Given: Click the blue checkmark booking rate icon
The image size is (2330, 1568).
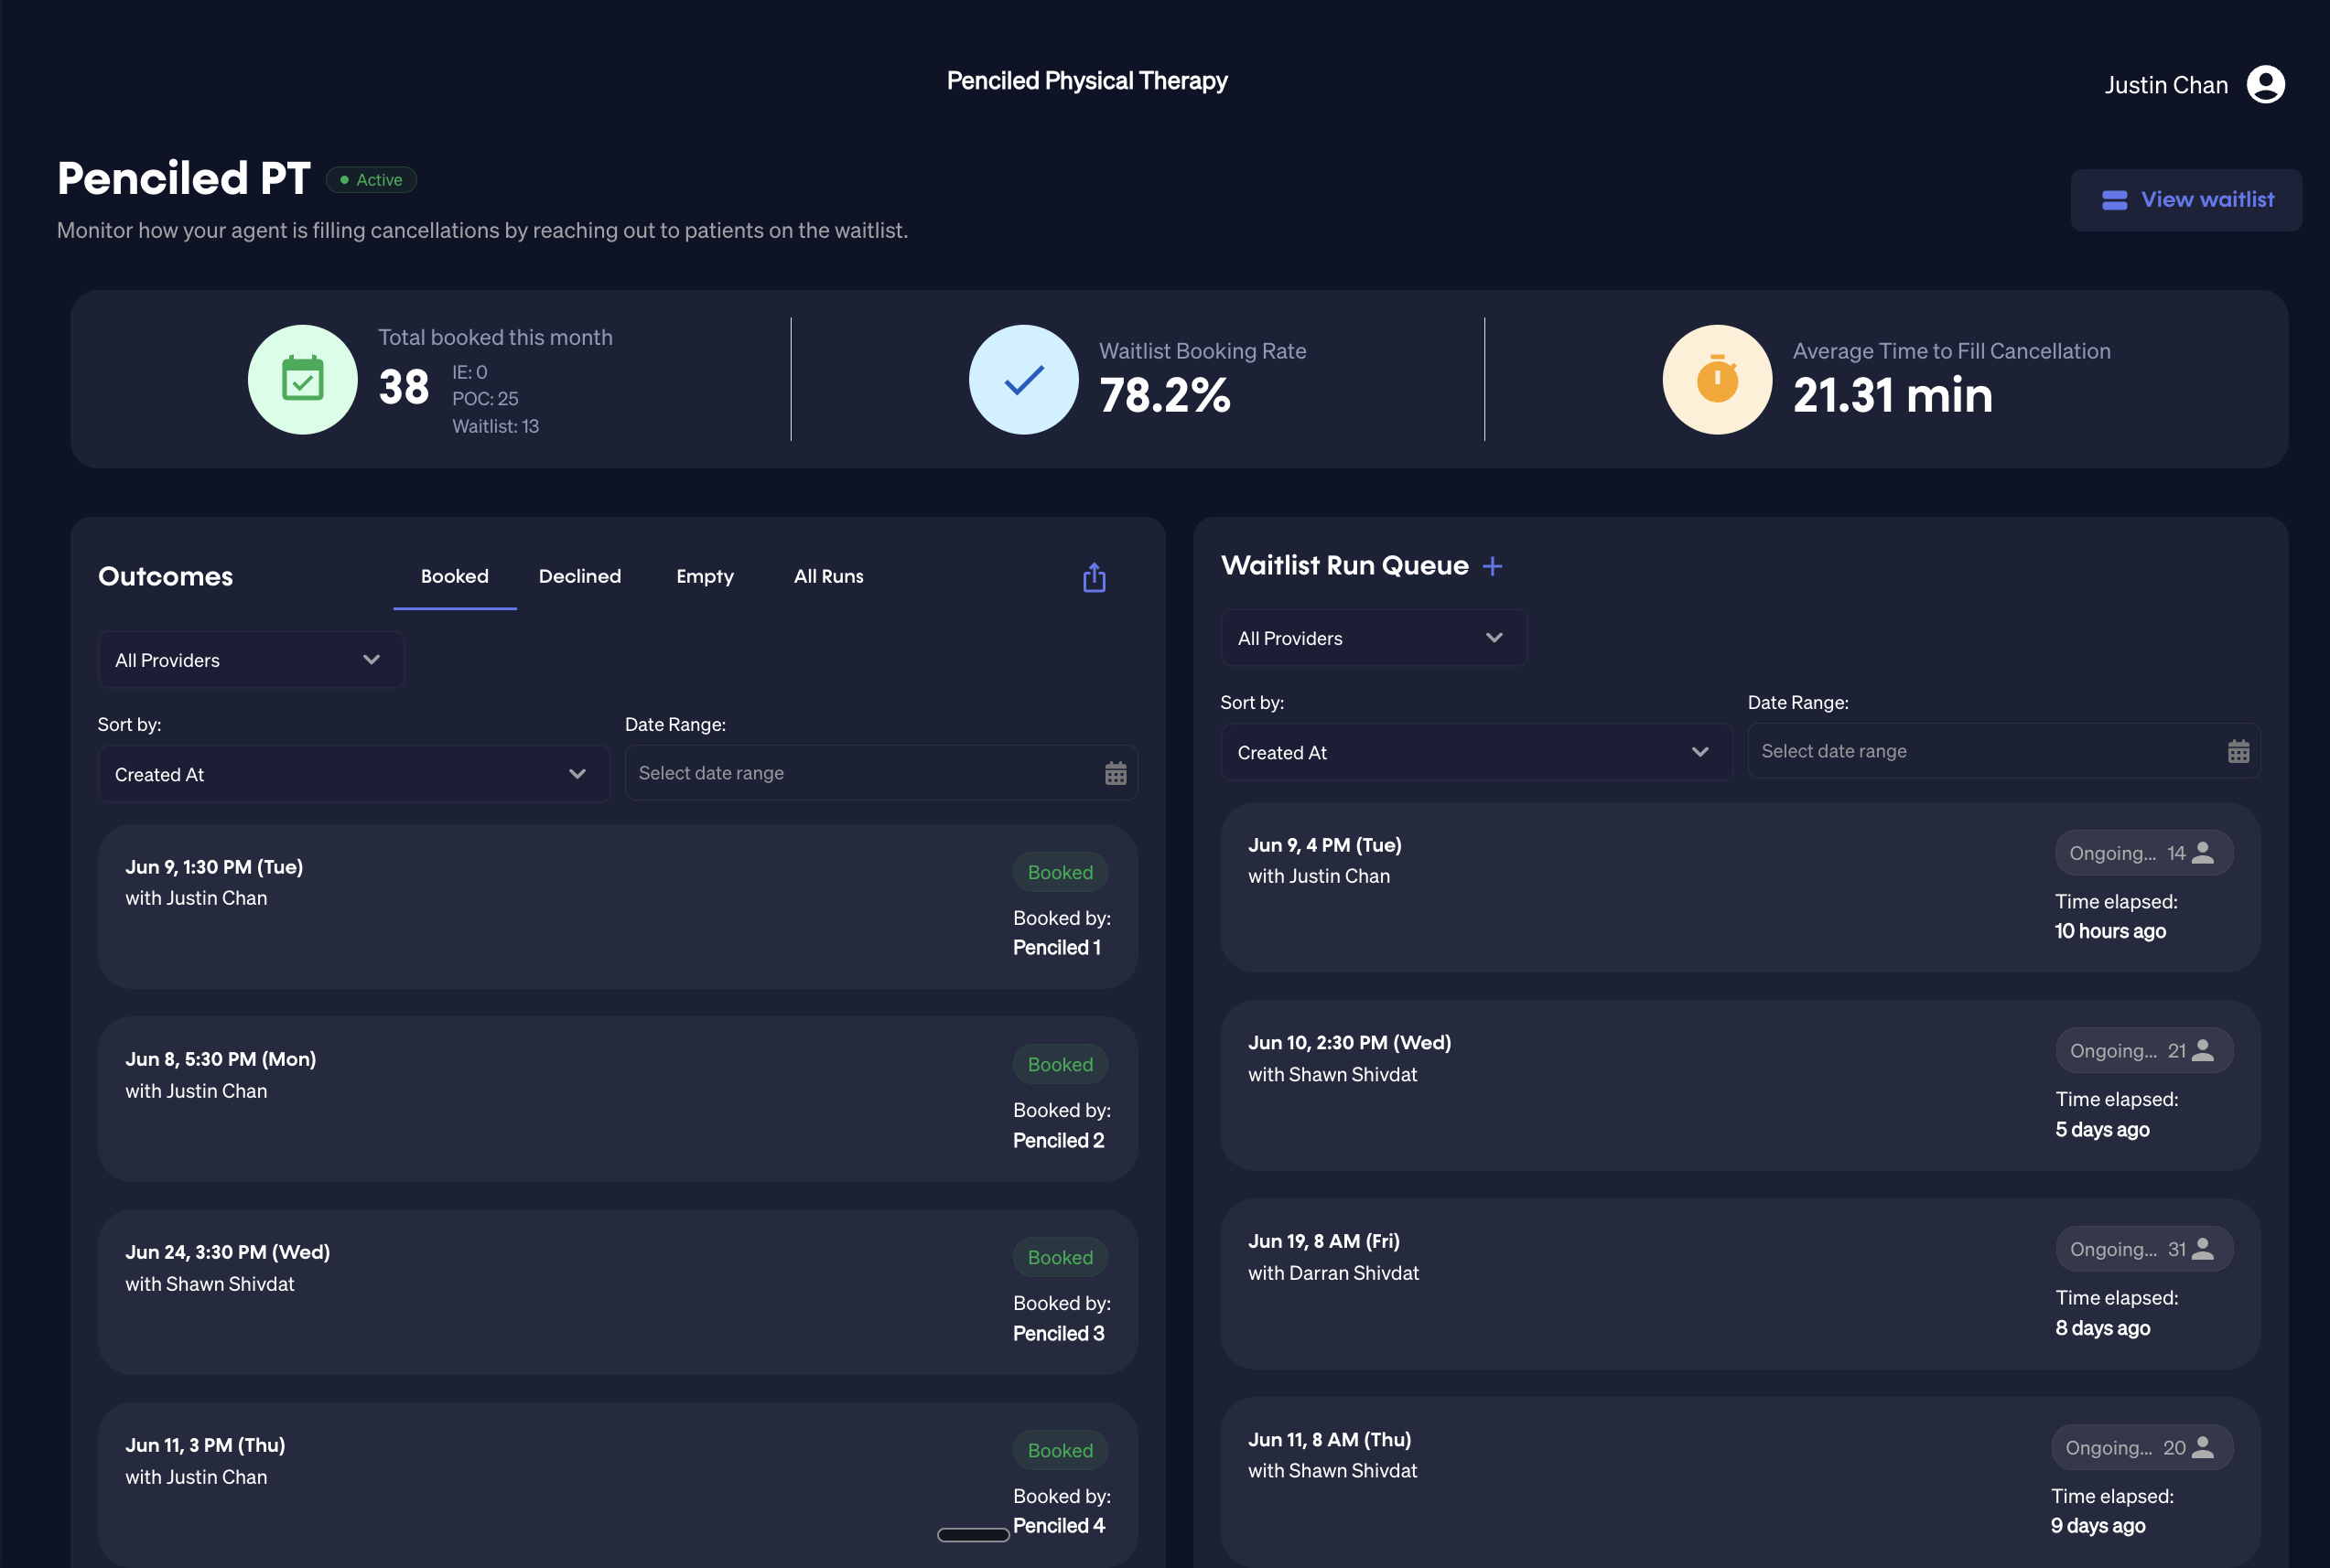Looking at the screenshot, I should coord(1023,379).
